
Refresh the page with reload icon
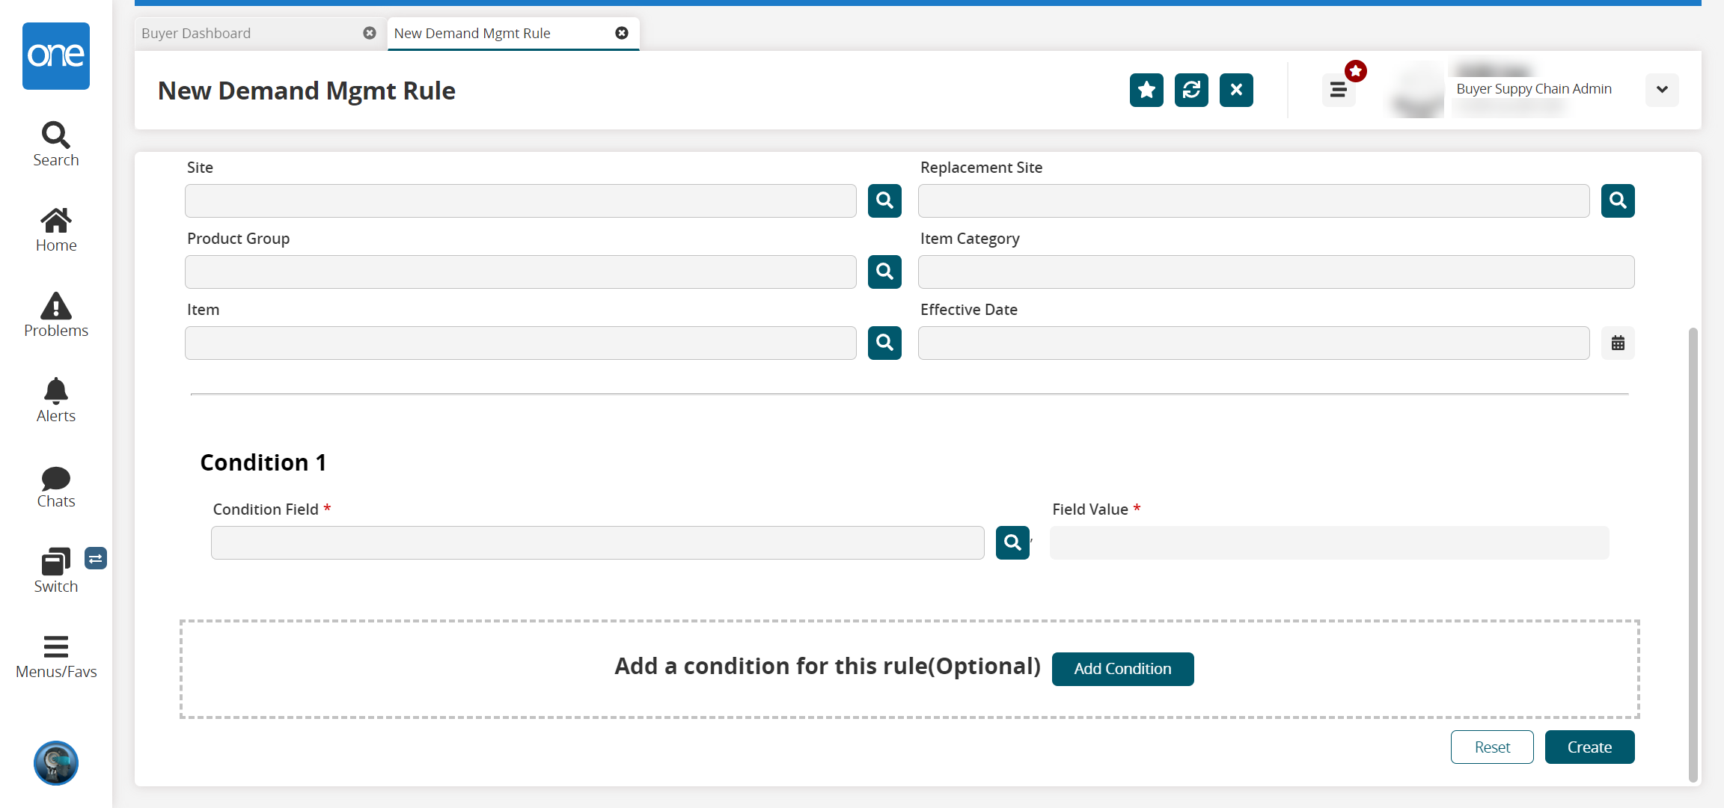tap(1191, 91)
